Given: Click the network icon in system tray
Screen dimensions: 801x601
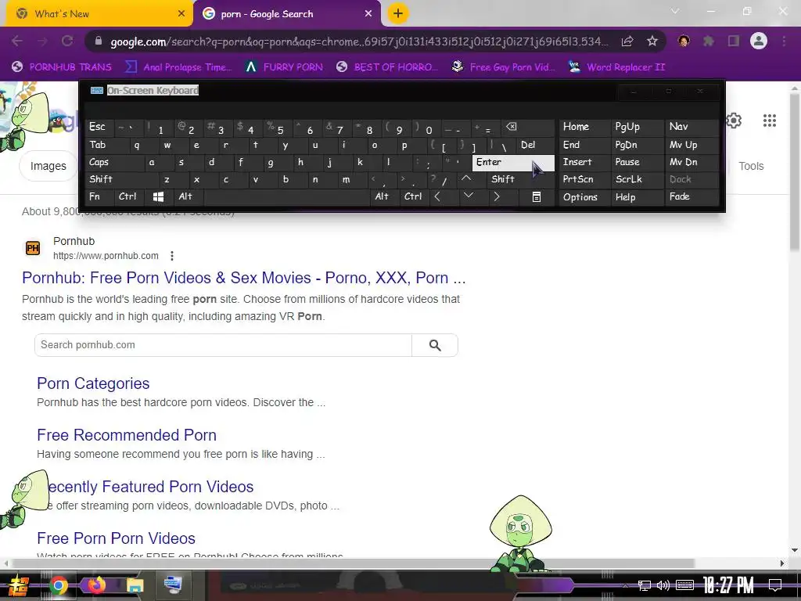Looking at the screenshot, I should 645,585.
